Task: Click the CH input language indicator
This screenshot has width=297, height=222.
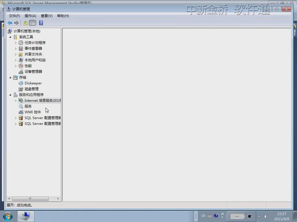Action: coord(203,216)
